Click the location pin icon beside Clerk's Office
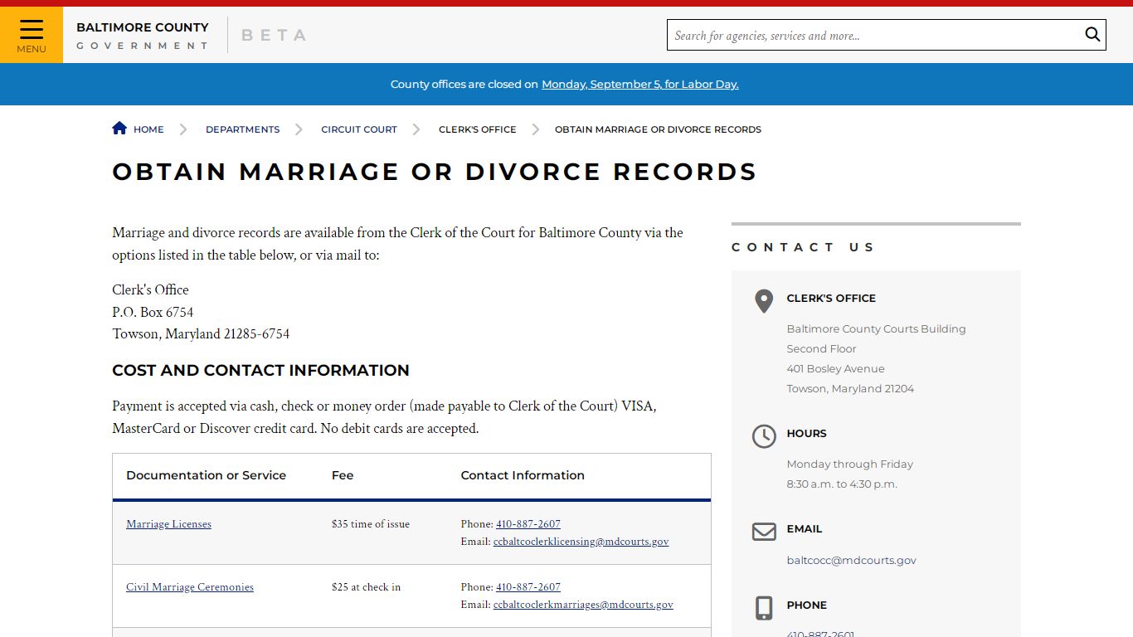The height and width of the screenshot is (637, 1133). (x=764, y=300)
